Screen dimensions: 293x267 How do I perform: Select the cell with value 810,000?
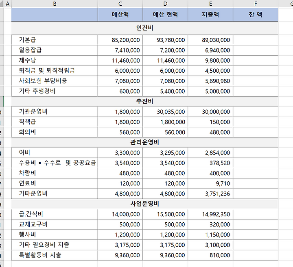point(211,255)
